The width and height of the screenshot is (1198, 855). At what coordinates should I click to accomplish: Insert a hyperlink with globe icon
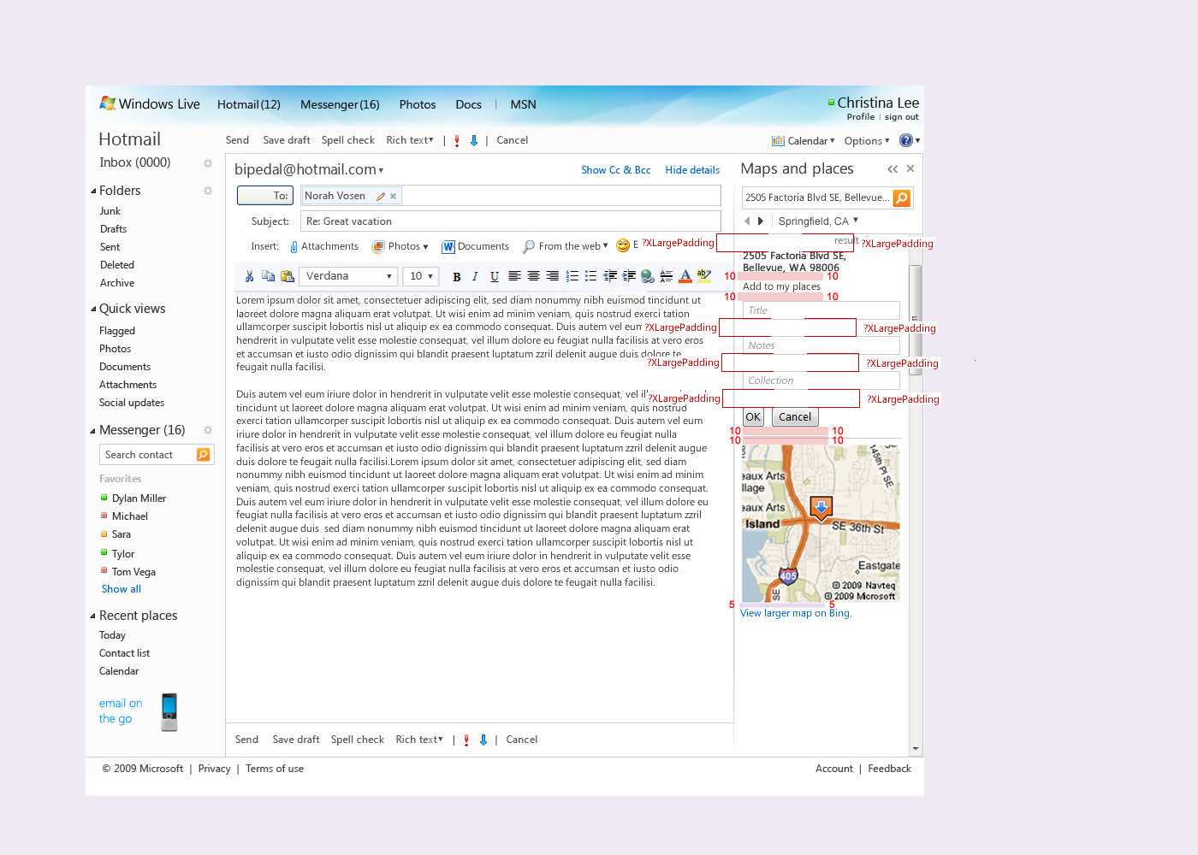[x=648, y=276]
